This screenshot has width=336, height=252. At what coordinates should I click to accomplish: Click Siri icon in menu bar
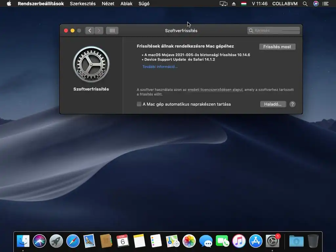click(x=316, y=4)
